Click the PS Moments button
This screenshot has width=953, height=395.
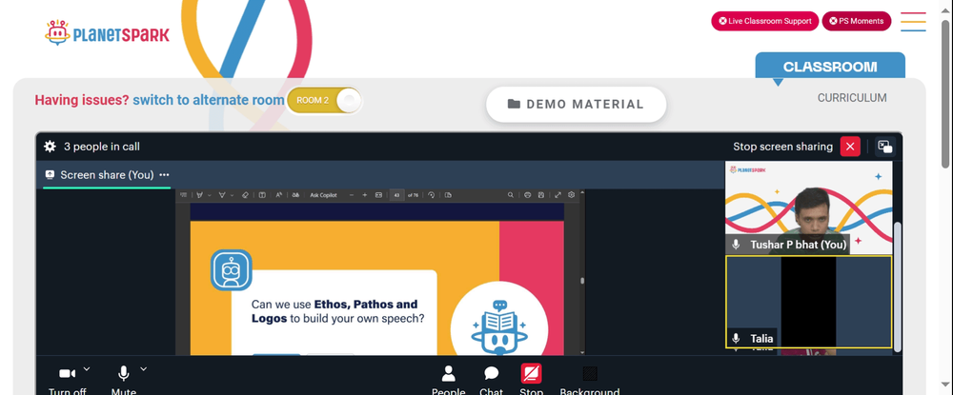pyautogui.click(x=857, y=21)
